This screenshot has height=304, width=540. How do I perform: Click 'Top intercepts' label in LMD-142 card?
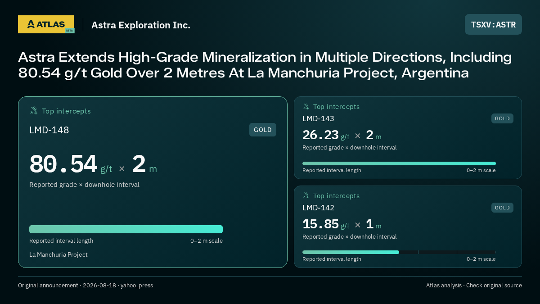(336, 196)
